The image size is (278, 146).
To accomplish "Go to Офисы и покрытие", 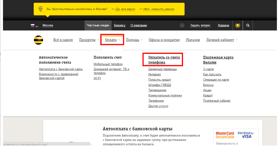I will pyautogui.click(x=164, y=40).
